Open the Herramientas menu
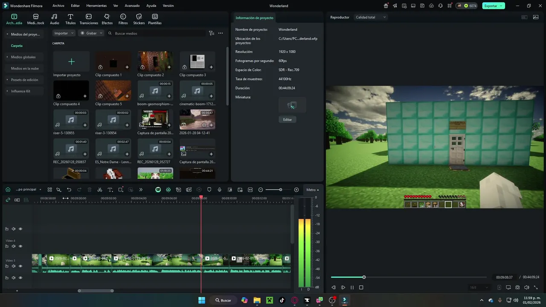This screenshot has width=546, height=307. click(x=96, y=6)
